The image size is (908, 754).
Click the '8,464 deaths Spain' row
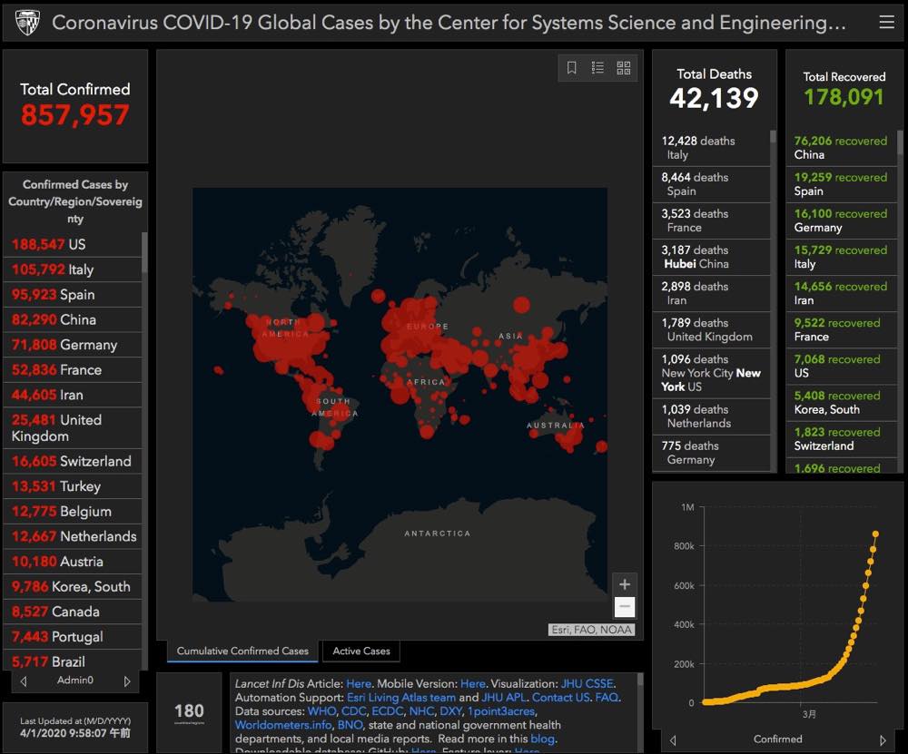tap(712, 184)
